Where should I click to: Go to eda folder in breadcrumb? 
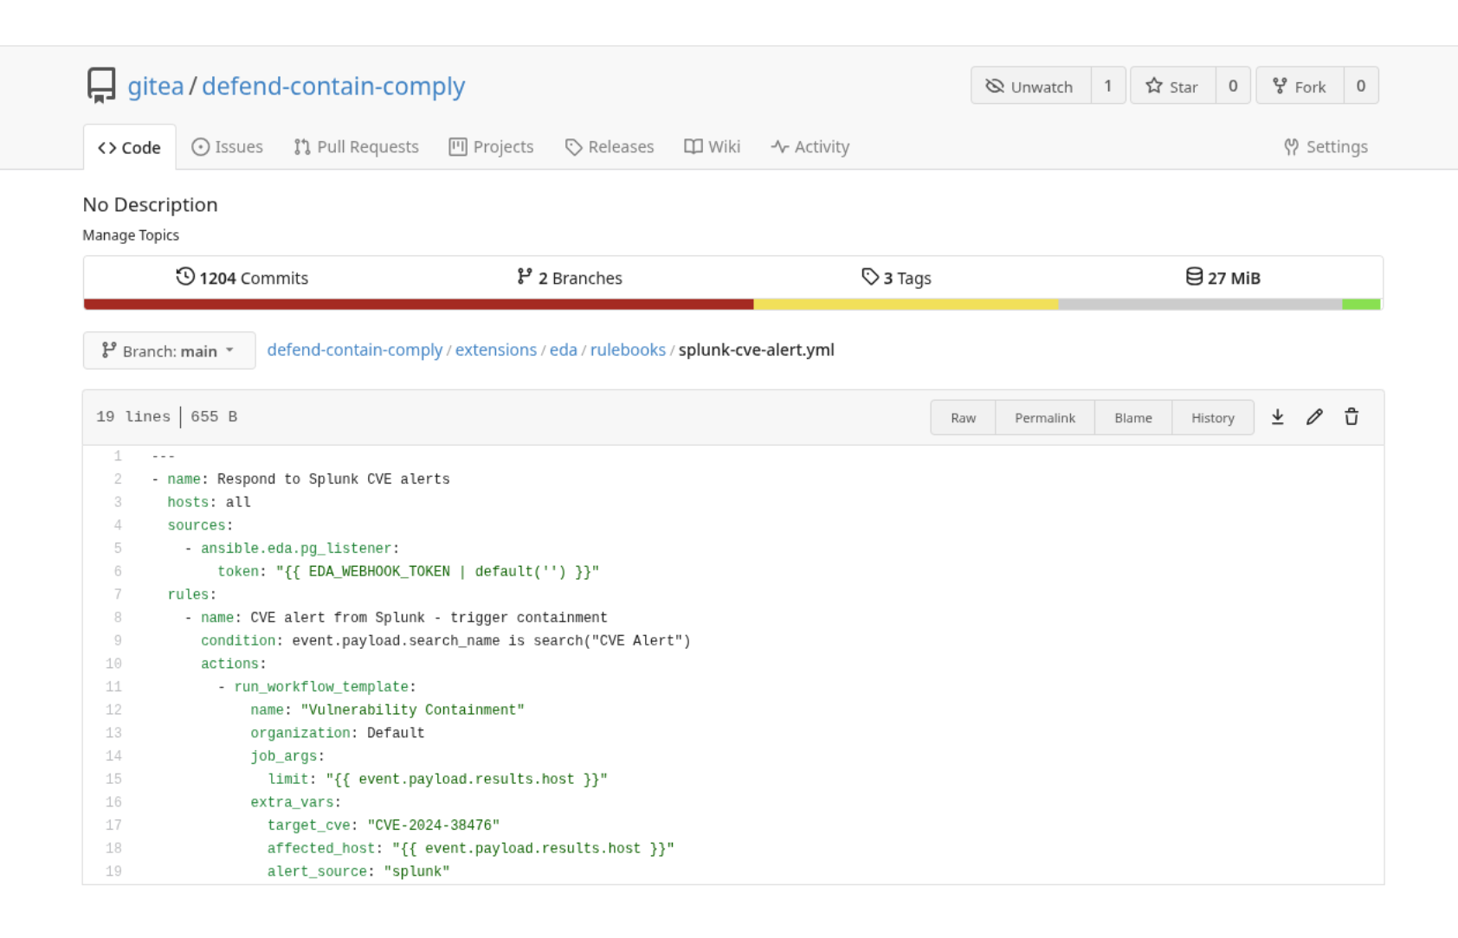pos(564,350)
